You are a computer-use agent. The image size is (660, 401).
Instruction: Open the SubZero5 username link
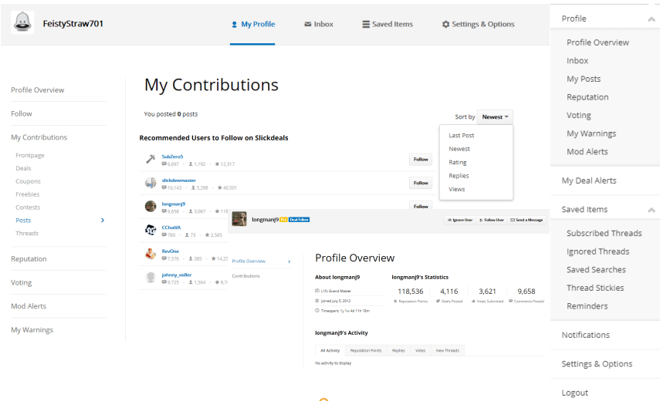pos(172,157)
